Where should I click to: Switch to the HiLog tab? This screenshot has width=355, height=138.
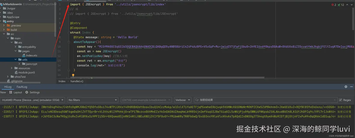click(8, 87)
